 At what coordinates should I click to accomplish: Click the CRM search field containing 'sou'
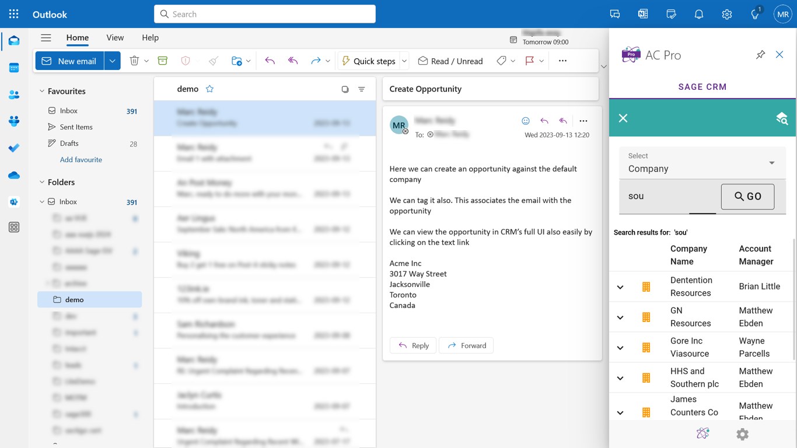click(x=670, y=197)
